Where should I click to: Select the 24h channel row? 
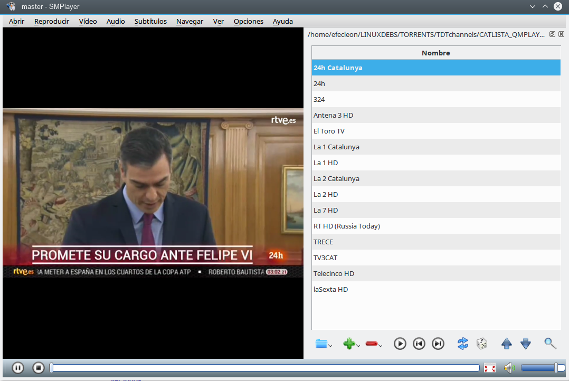coord(436,83)
